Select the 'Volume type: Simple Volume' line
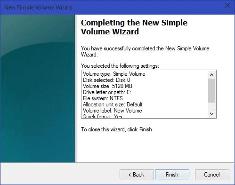This screenshot has height=185, width=235. 114,74
